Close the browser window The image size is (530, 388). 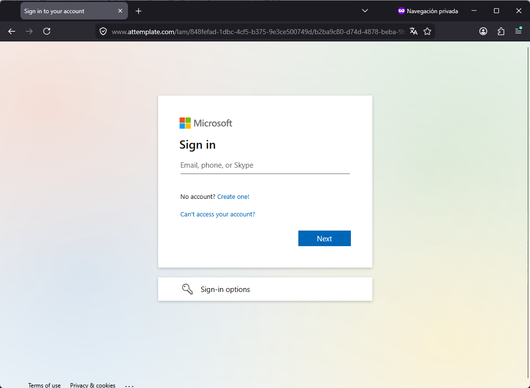tap(518, 11)
